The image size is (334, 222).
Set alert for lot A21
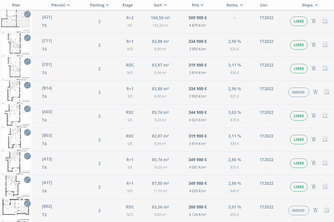[x=325, y=21]
